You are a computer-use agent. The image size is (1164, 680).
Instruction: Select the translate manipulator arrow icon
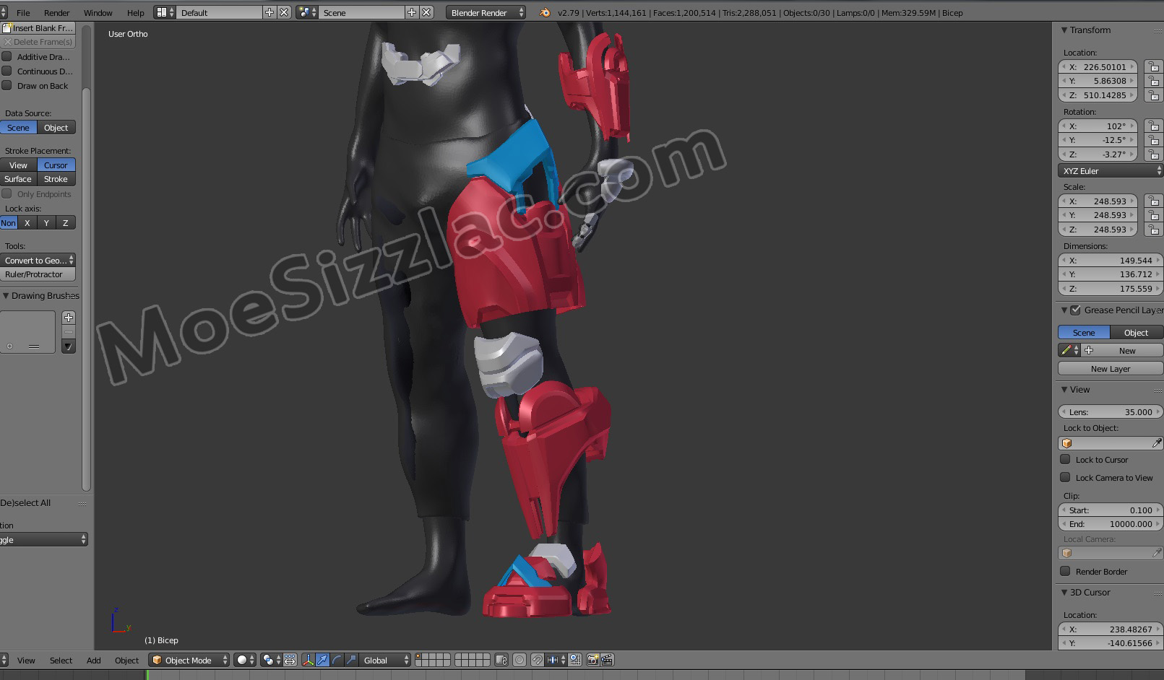click(322, 660)
